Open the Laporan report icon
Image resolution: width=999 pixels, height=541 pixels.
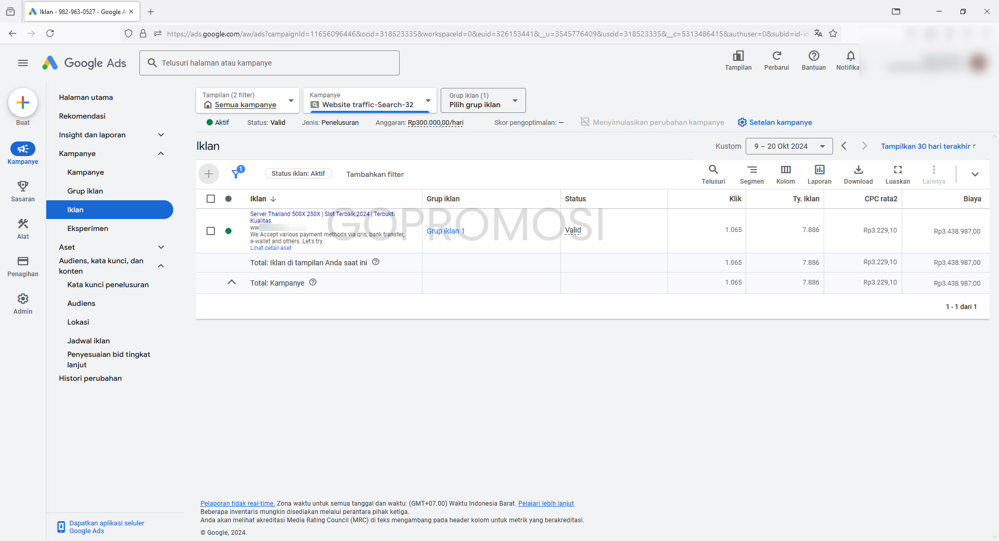click(819, 170)
